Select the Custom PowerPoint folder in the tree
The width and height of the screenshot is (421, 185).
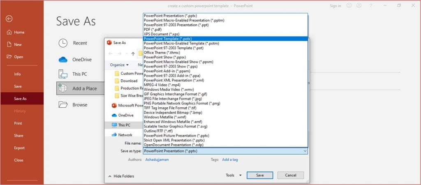coord(129,74)
